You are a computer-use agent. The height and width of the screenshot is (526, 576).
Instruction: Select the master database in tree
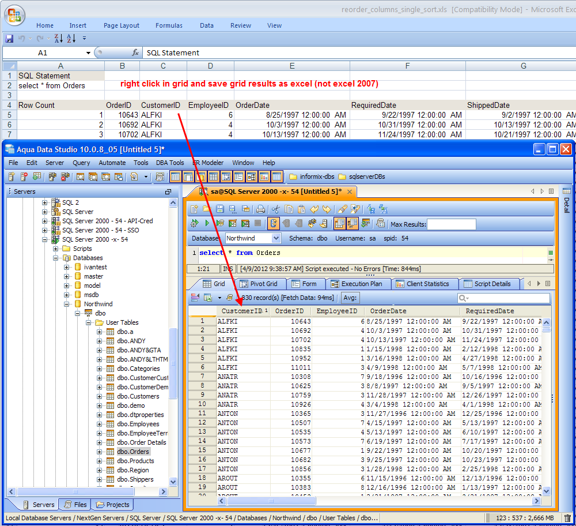[x=93, y=276]
